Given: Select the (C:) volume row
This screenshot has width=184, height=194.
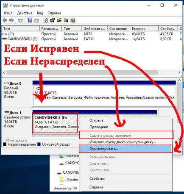Looking at the screenshot, I should [92, 34].
